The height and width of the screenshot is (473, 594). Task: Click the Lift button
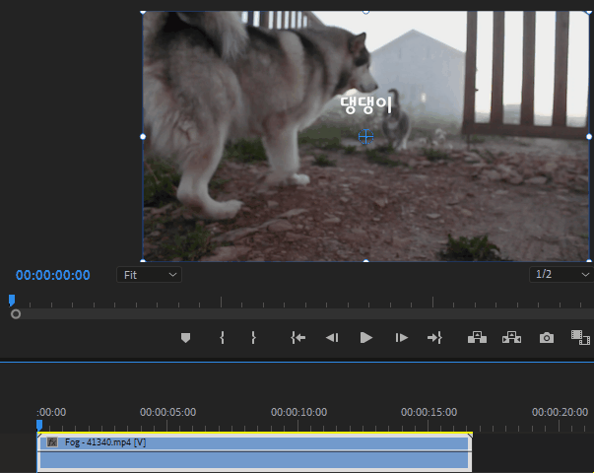tap(477, 337)
